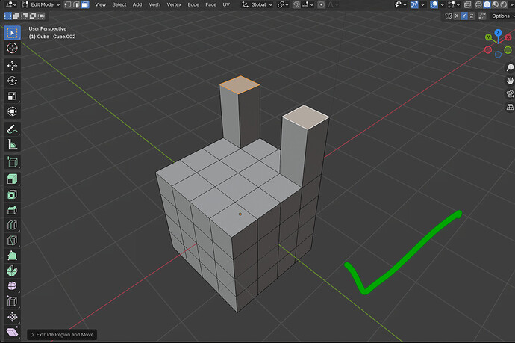Activate the Bevel tool
Image resolution: width=515 pixels, height=343 pixels.
click(x=12, y=210)
